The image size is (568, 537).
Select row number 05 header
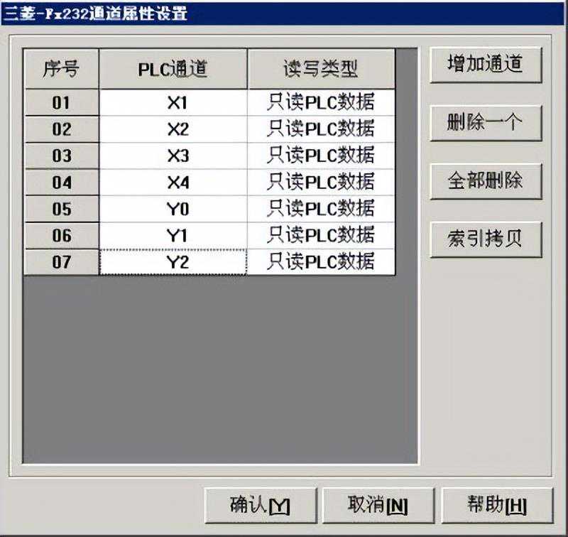click(62, 209)
